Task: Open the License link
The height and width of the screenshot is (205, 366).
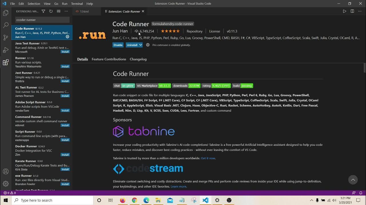Action: point(214,31)
